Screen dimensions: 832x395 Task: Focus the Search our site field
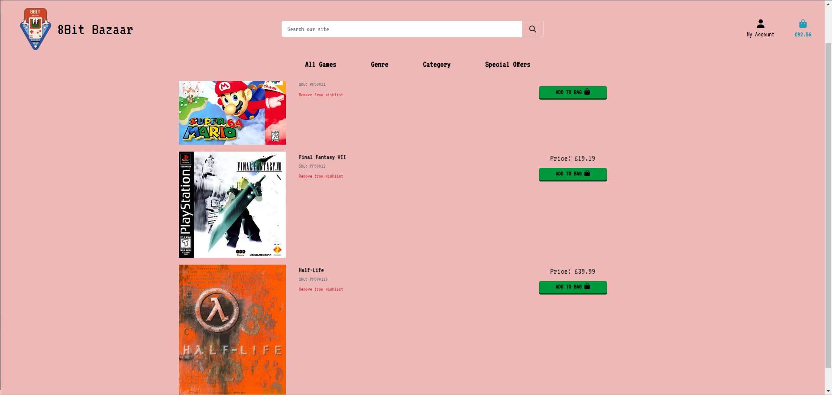click(401, 29)
